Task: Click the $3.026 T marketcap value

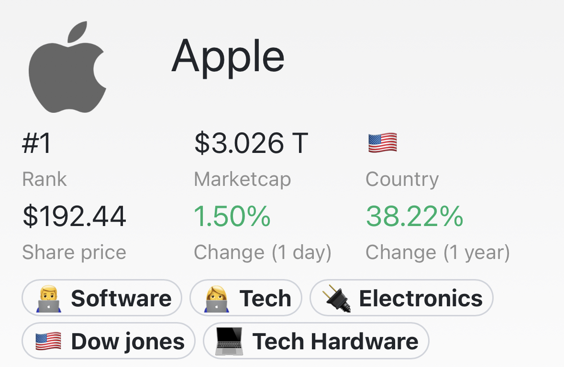Action: point(251,143)
